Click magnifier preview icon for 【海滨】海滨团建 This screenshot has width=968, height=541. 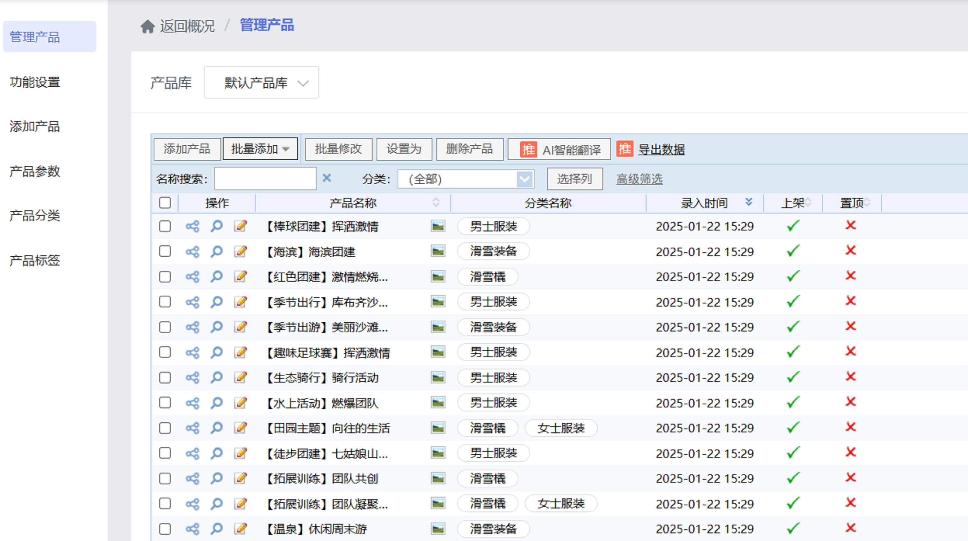pos(216,251)
